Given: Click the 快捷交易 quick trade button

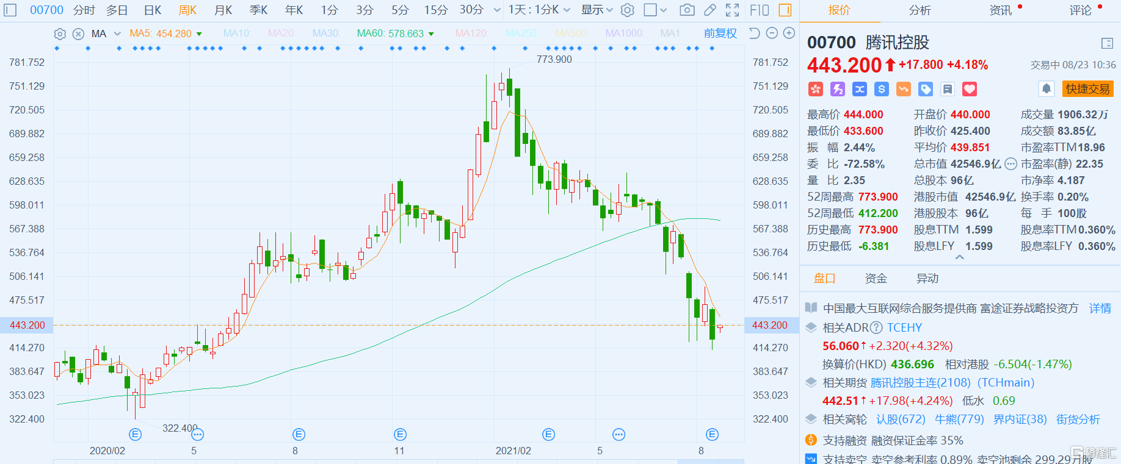Looking at the screenshot, I should click(1088, 89).
